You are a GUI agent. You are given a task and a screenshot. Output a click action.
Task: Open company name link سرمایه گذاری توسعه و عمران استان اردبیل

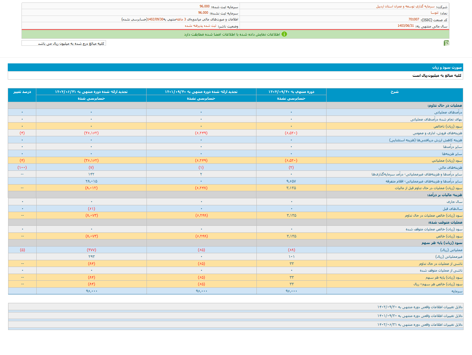click(x=405, y=6)
